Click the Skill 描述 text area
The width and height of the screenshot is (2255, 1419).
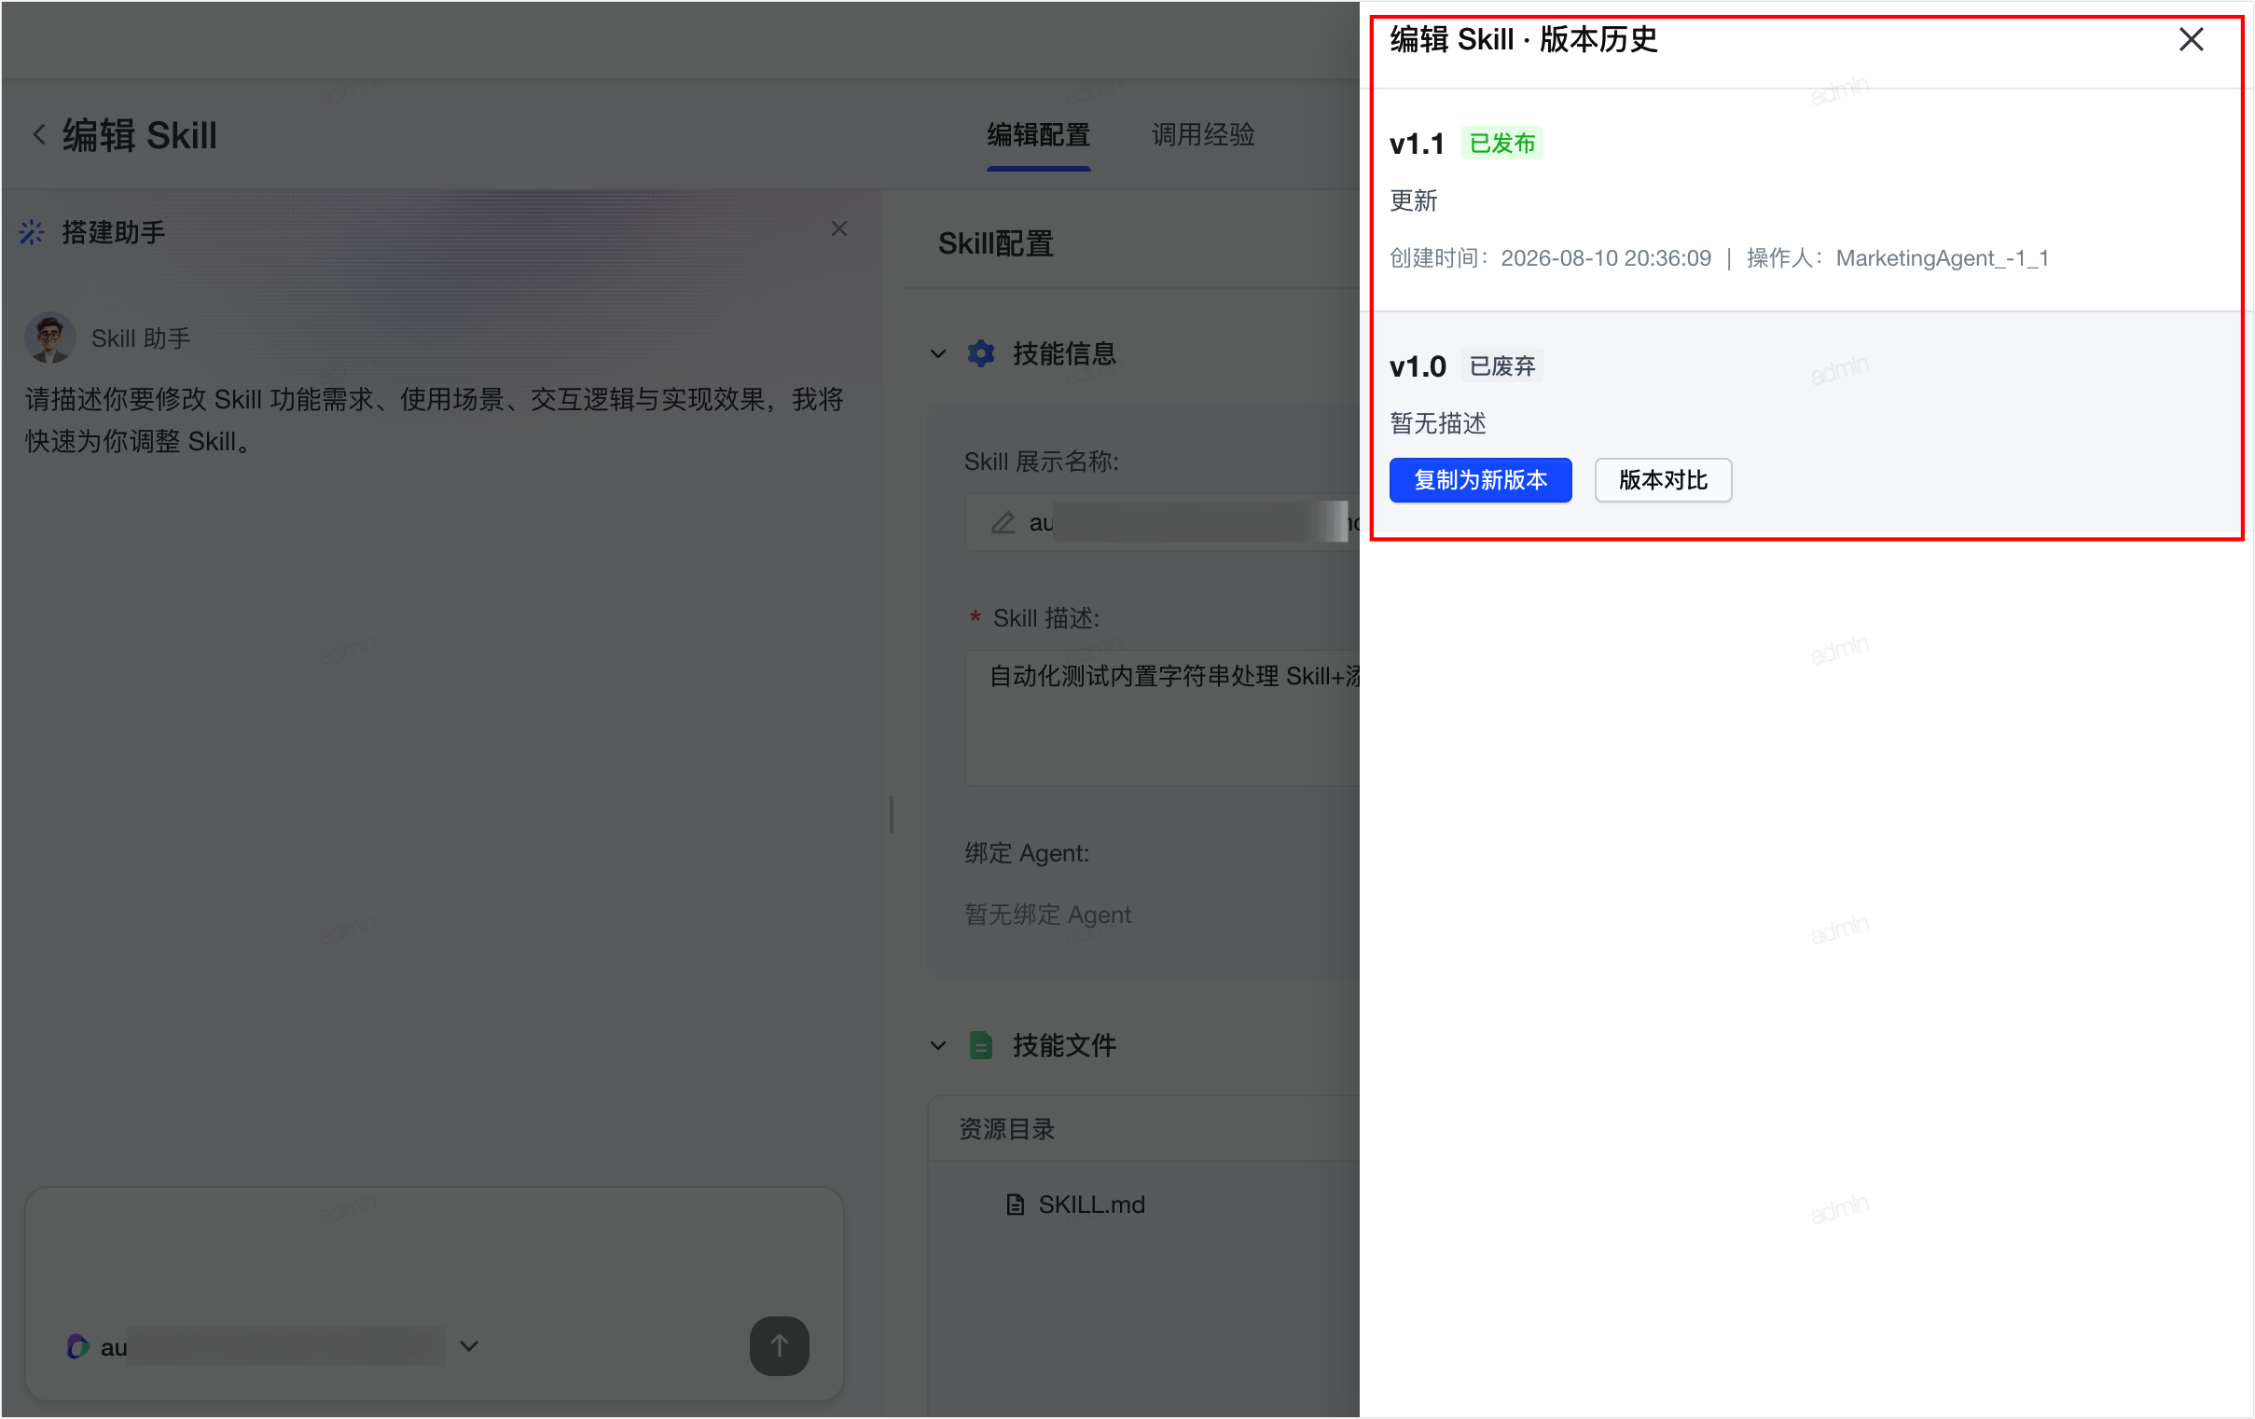pos(1162,717)
